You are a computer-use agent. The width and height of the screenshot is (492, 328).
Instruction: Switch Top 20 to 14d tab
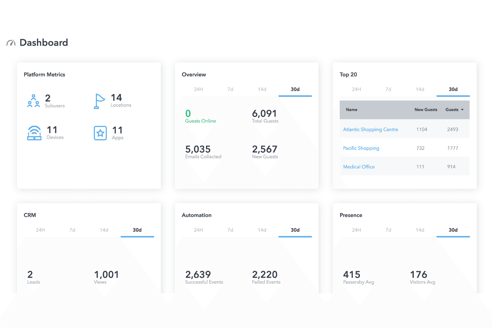tap(420, 89)
